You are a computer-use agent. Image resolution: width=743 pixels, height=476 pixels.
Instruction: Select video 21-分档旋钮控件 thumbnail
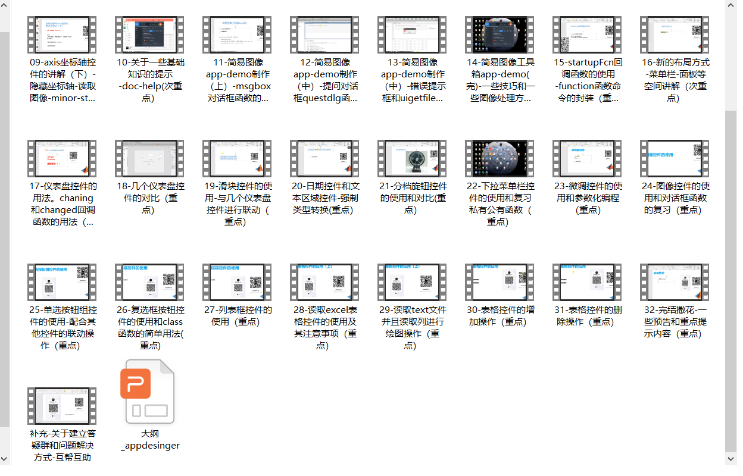pos(412,158)
